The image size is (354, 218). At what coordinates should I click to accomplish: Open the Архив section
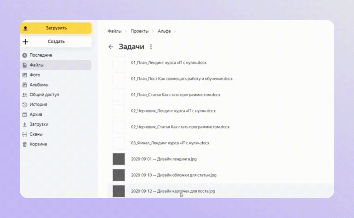tap(25, 114)
